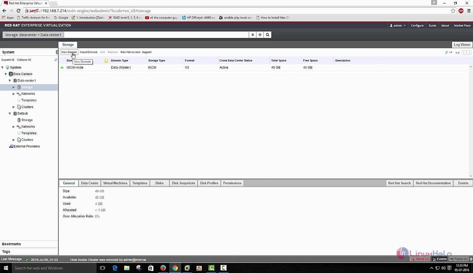This screenshot has width=473, height=273.
Task: Click the shared-status column header icon
Action: pyautogui.click(x=106, y=61)
